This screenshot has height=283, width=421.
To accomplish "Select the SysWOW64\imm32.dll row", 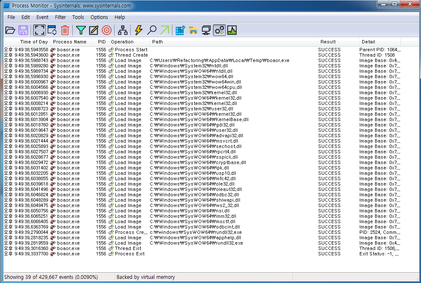I will tap(202, 216).
